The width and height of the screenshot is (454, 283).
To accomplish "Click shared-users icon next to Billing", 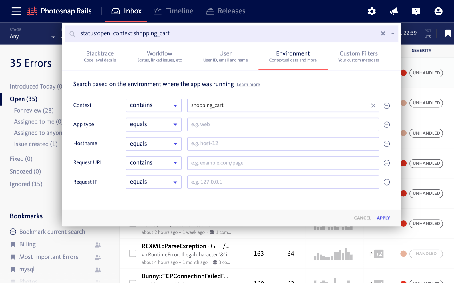I will pyautogui.click(x=98, y=245).
